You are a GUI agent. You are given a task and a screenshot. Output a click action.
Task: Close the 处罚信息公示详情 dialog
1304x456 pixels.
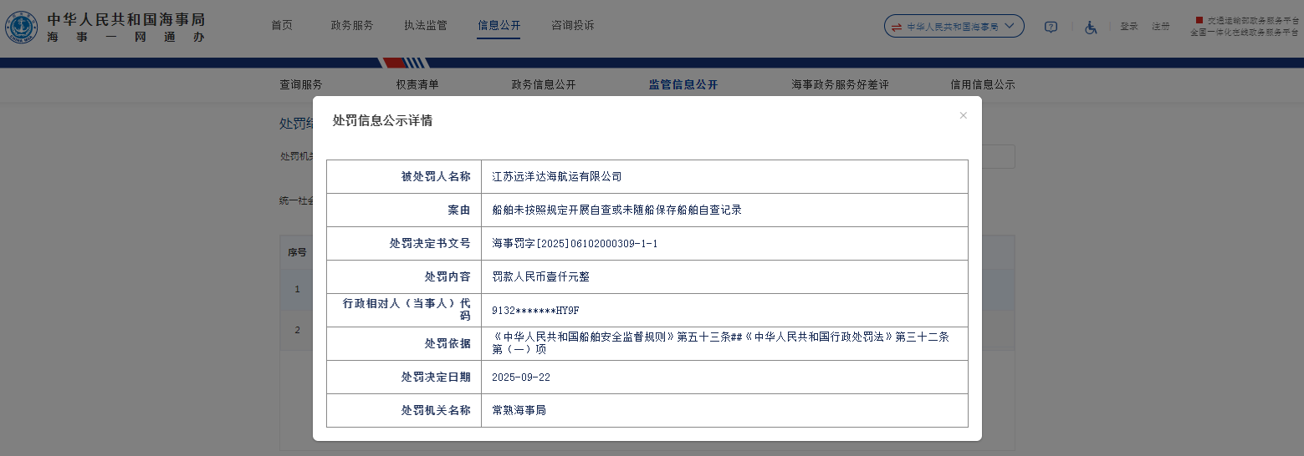pos(963,115)
